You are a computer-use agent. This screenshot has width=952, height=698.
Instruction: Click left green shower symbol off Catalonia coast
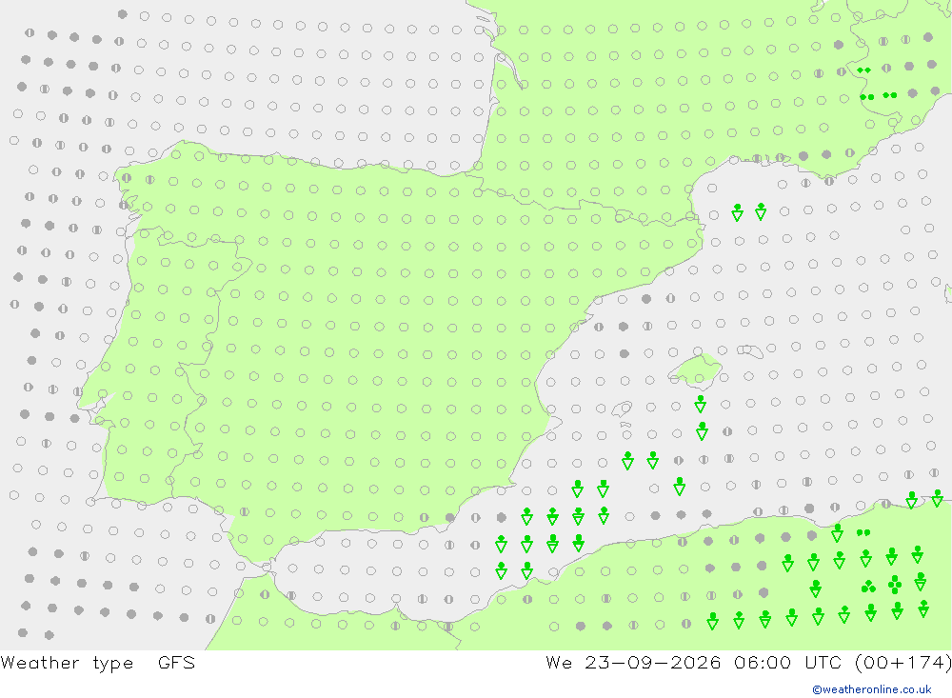coord(737,212)
